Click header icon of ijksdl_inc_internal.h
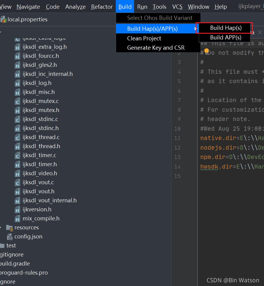The width and height of the screenshot is (264, 286). (17, 74)
